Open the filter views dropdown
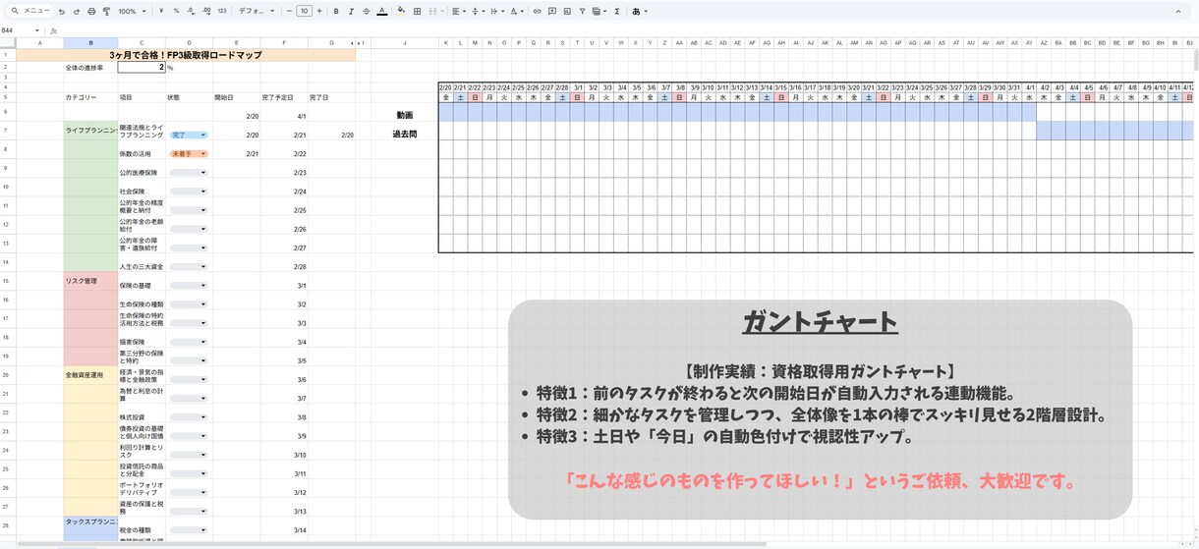The height and width of the screenshot is (549, 1199). tap(598, 11)
